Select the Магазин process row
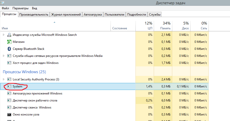230x121 pixels. point(104,42)
